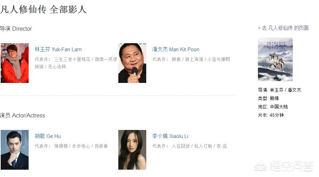Click the 凡人修仙传 poster image
The width and height of the screenshot is (319, 177).
[275, 59]
